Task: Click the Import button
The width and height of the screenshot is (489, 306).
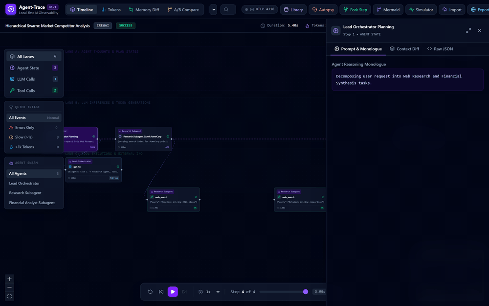Action: (x=452, y=10)
